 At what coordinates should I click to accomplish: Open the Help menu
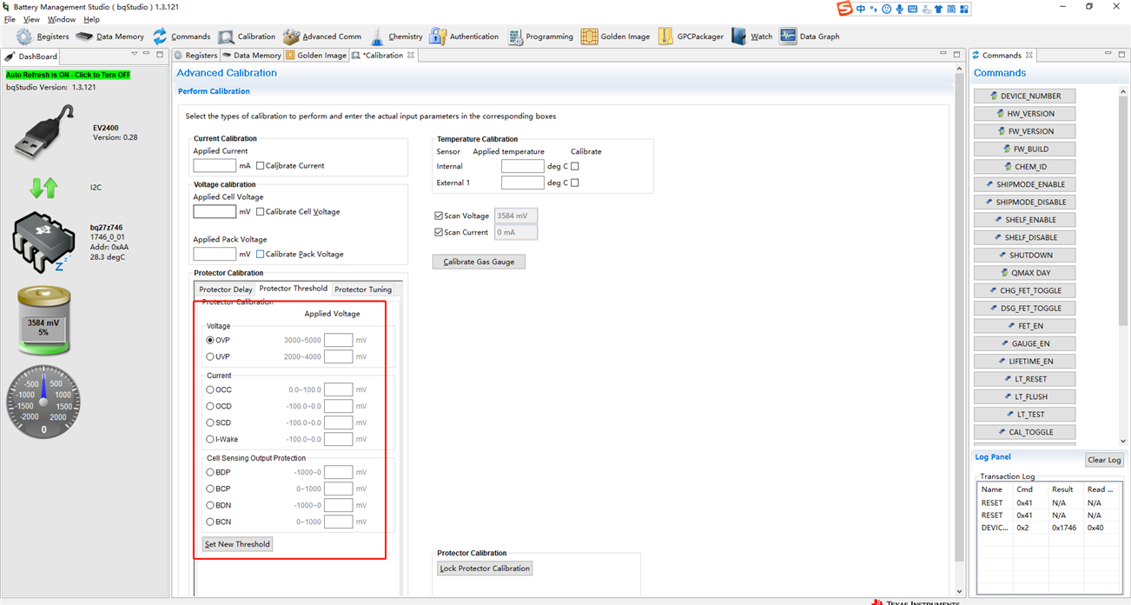[x=91, y=19]
